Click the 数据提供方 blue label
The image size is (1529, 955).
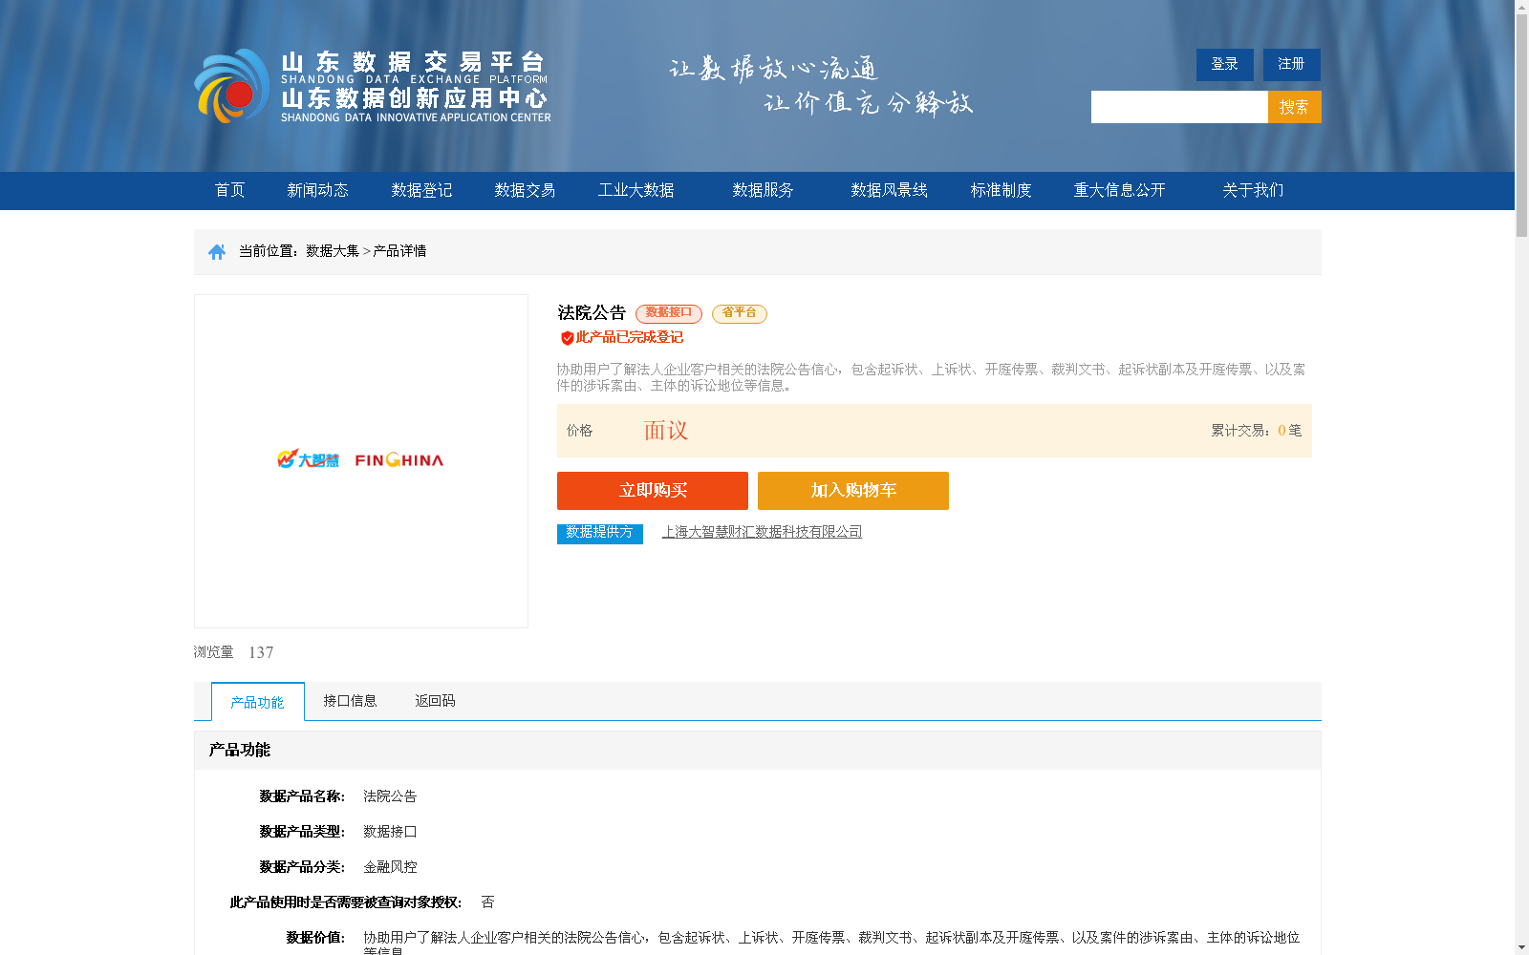tap(600, 533)
